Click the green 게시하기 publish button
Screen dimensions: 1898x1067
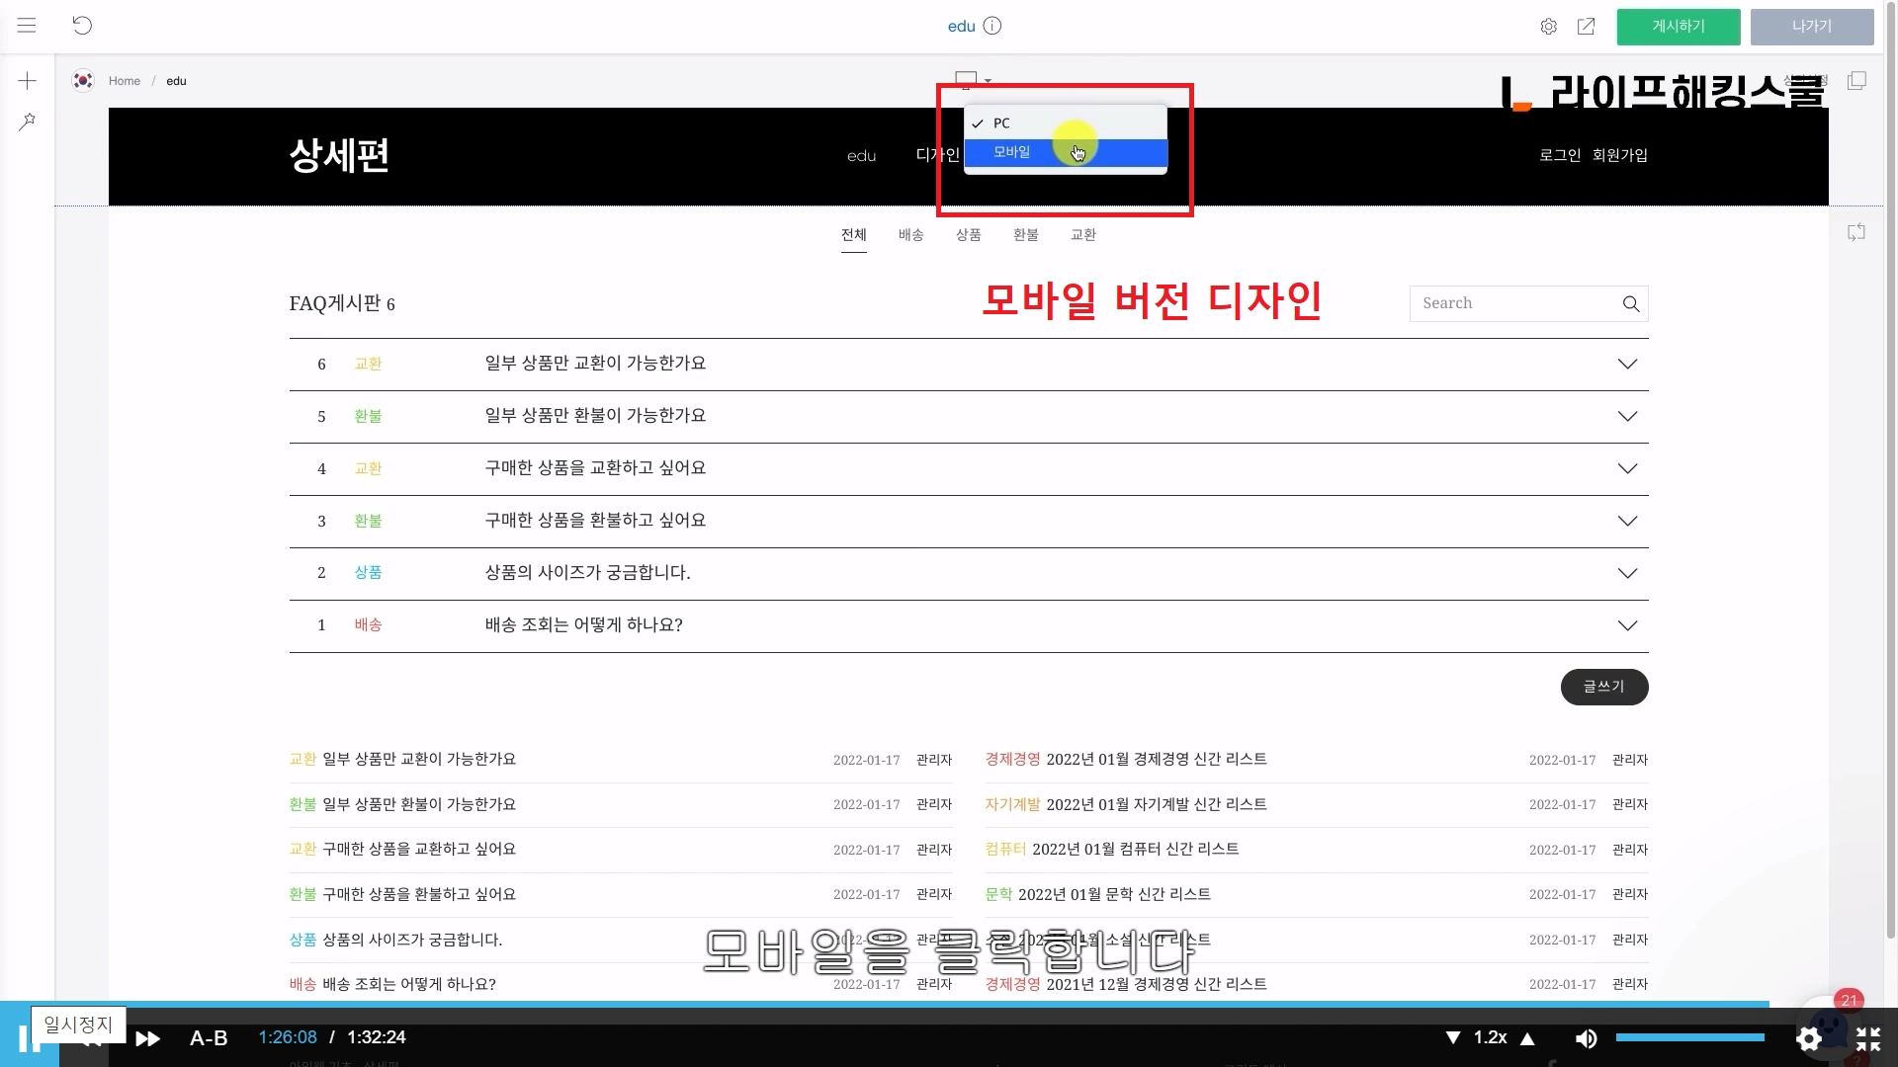1678,27
